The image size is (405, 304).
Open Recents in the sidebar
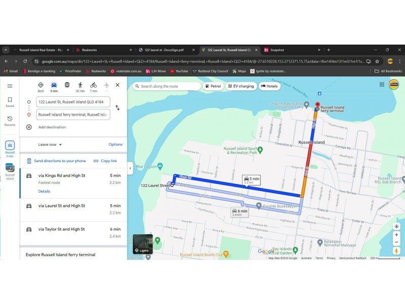pos(10,121)
